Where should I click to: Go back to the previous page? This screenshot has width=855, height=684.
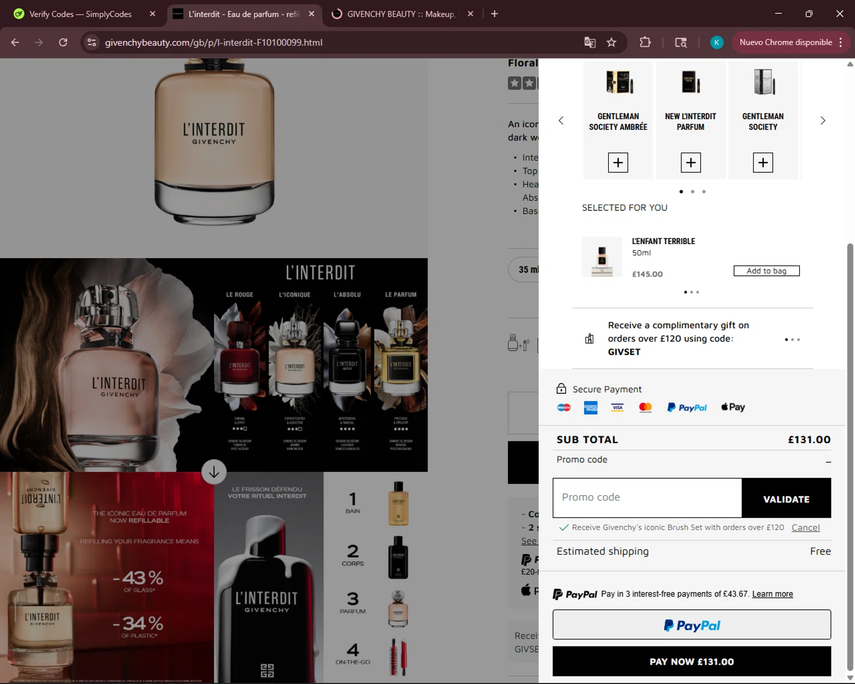(15, 42)
